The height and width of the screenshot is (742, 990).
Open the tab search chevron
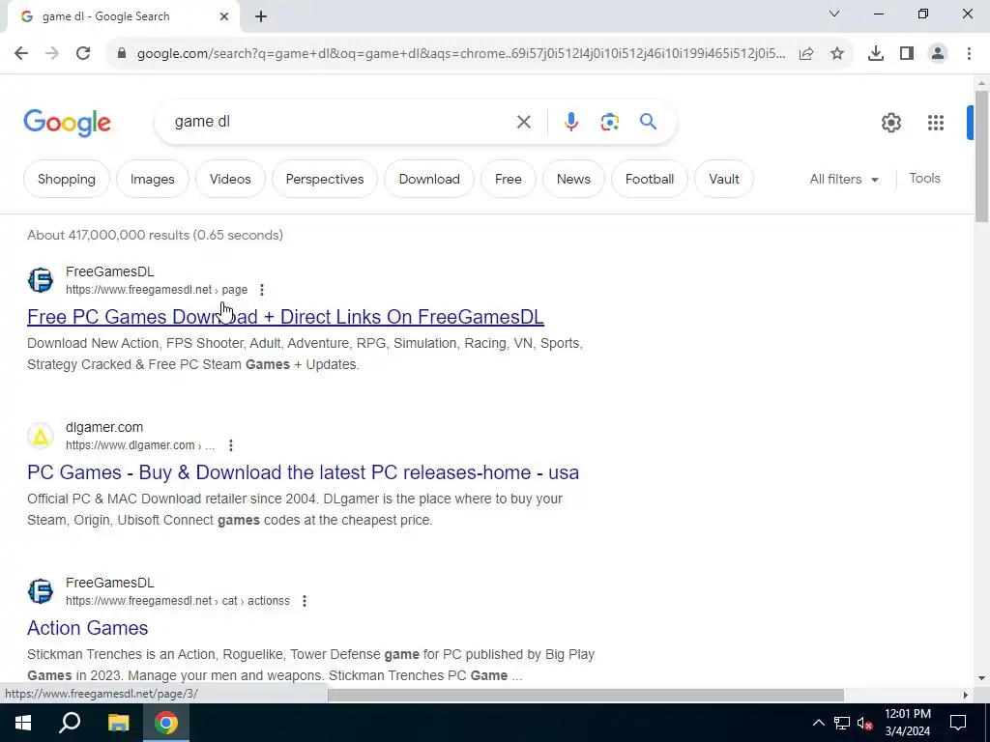tap(834, 14)
